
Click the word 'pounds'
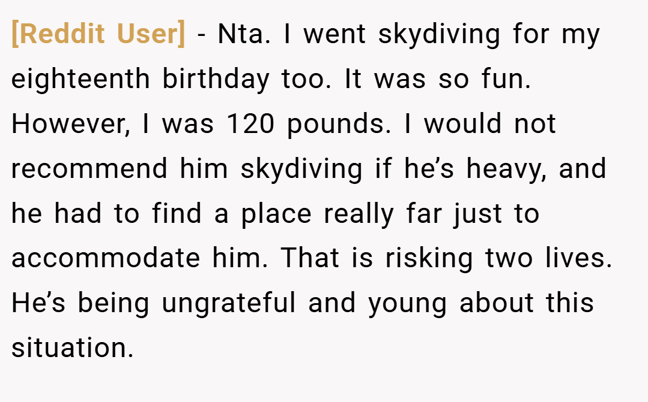(339, 125)
